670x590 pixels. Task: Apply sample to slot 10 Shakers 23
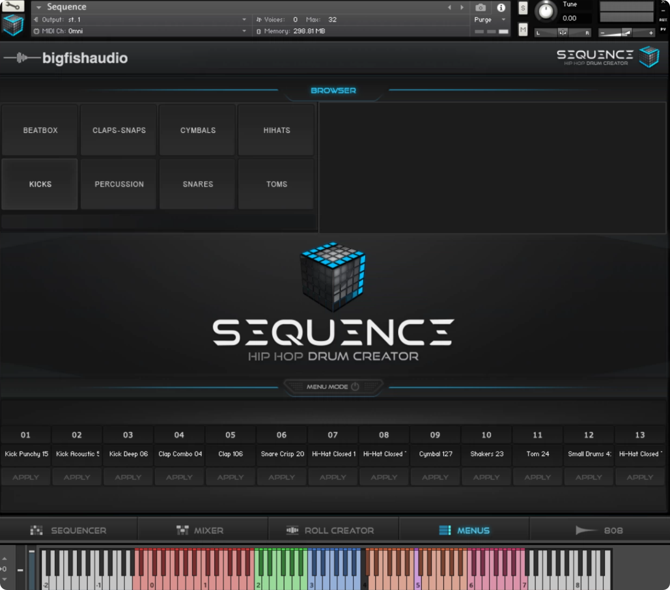[486, 477]
